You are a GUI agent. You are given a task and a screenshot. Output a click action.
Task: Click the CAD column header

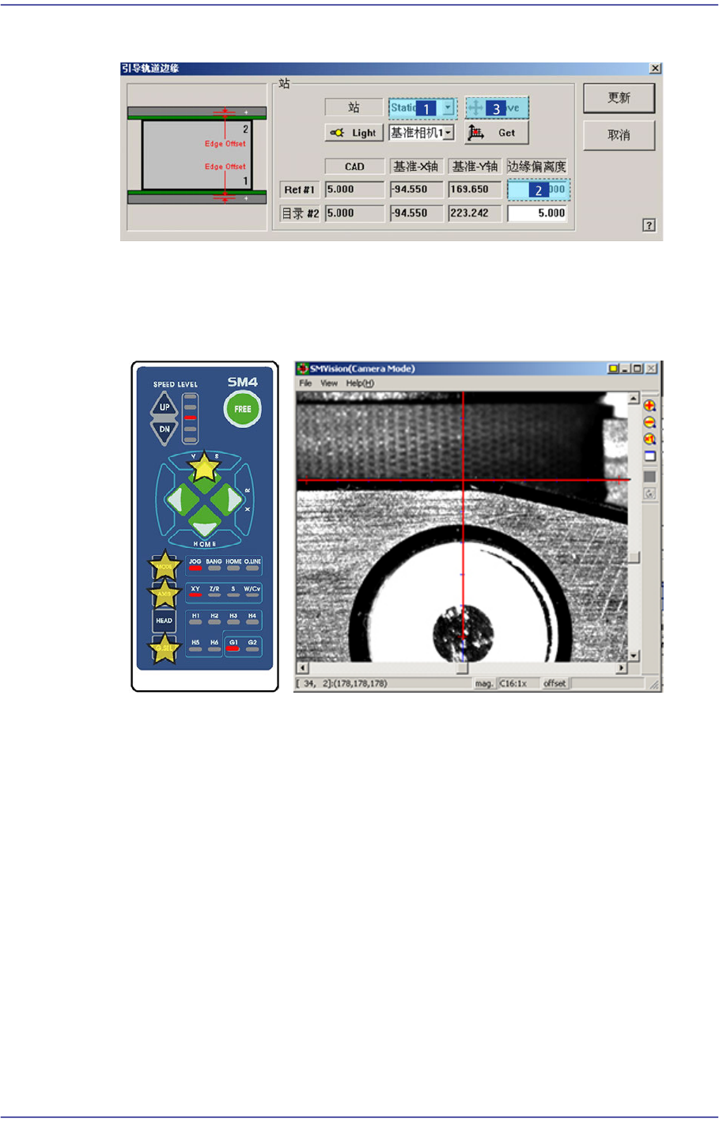click(354, 166)
